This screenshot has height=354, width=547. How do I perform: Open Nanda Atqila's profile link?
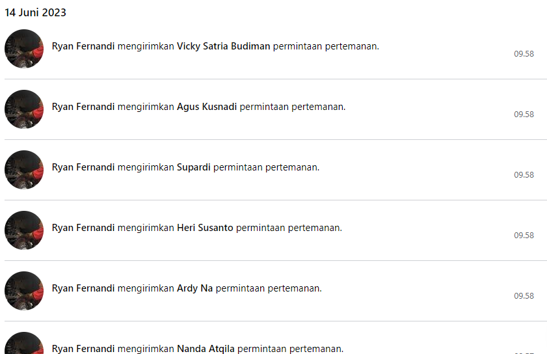[x=206, y=348]
